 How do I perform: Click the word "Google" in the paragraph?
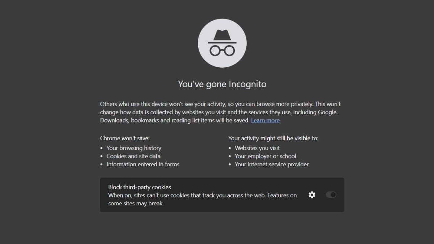click(x=327, y=112)
